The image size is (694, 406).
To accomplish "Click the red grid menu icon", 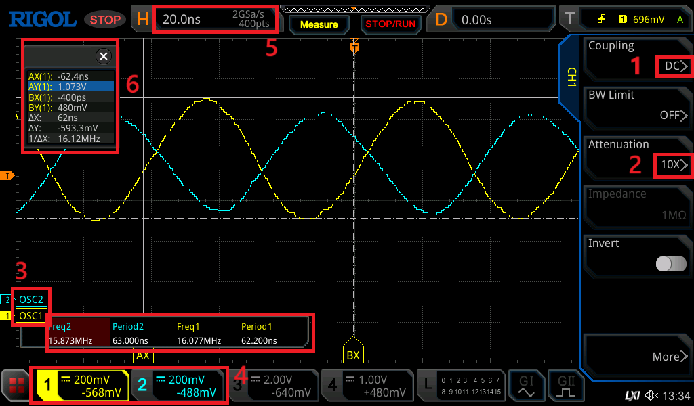I will pyautogui.click(x=16, y=387).
